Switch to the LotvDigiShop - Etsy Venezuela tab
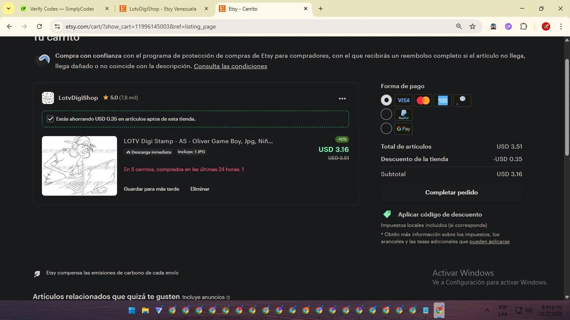This screenshot has height=320, width=570. [164, 9]
